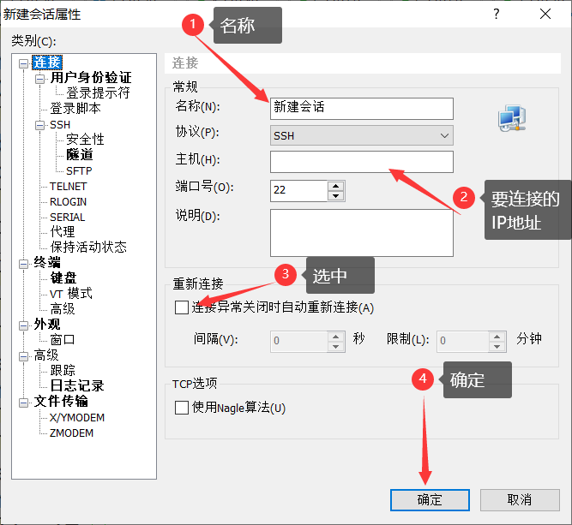The width and height of the screenshot is (572, 525).
Task: Select TELNET category
Action: point(69,186)
